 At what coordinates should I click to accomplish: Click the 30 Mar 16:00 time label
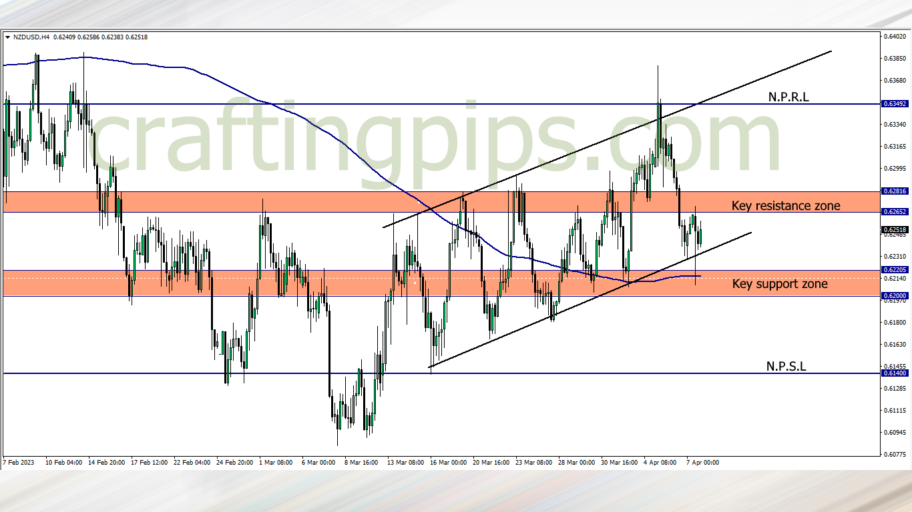click(x=620, y=462)
